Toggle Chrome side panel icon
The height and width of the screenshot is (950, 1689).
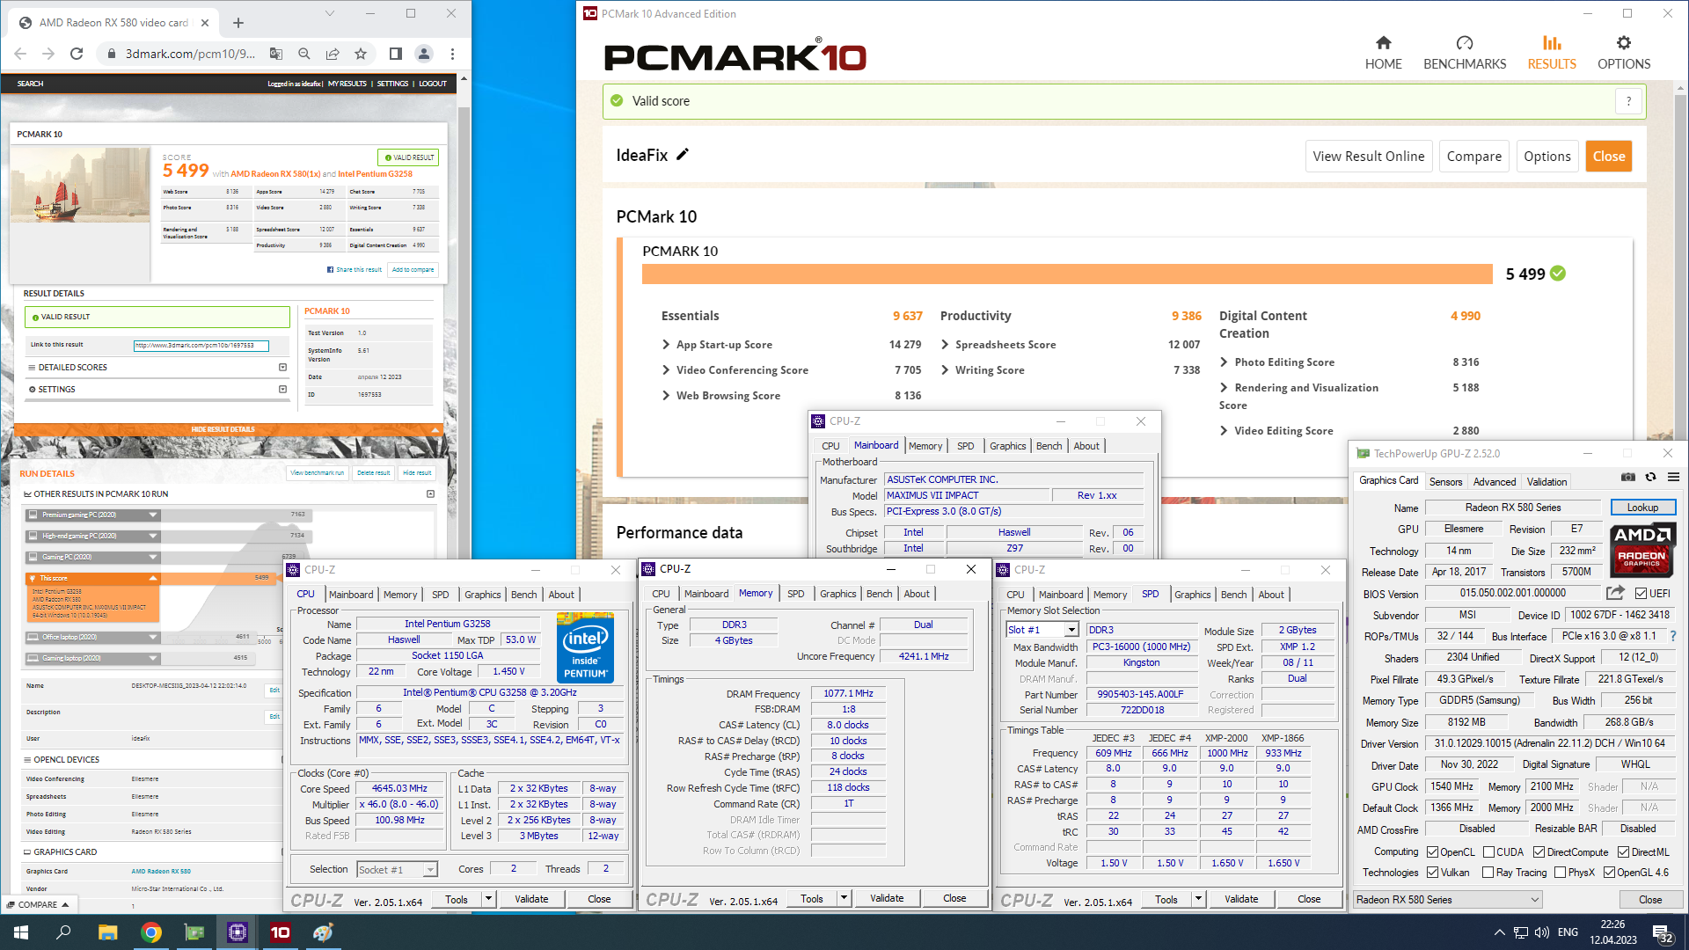tap(396, 54)
